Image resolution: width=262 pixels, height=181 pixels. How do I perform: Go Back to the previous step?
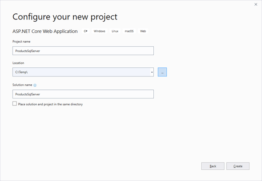pos(213,166)
